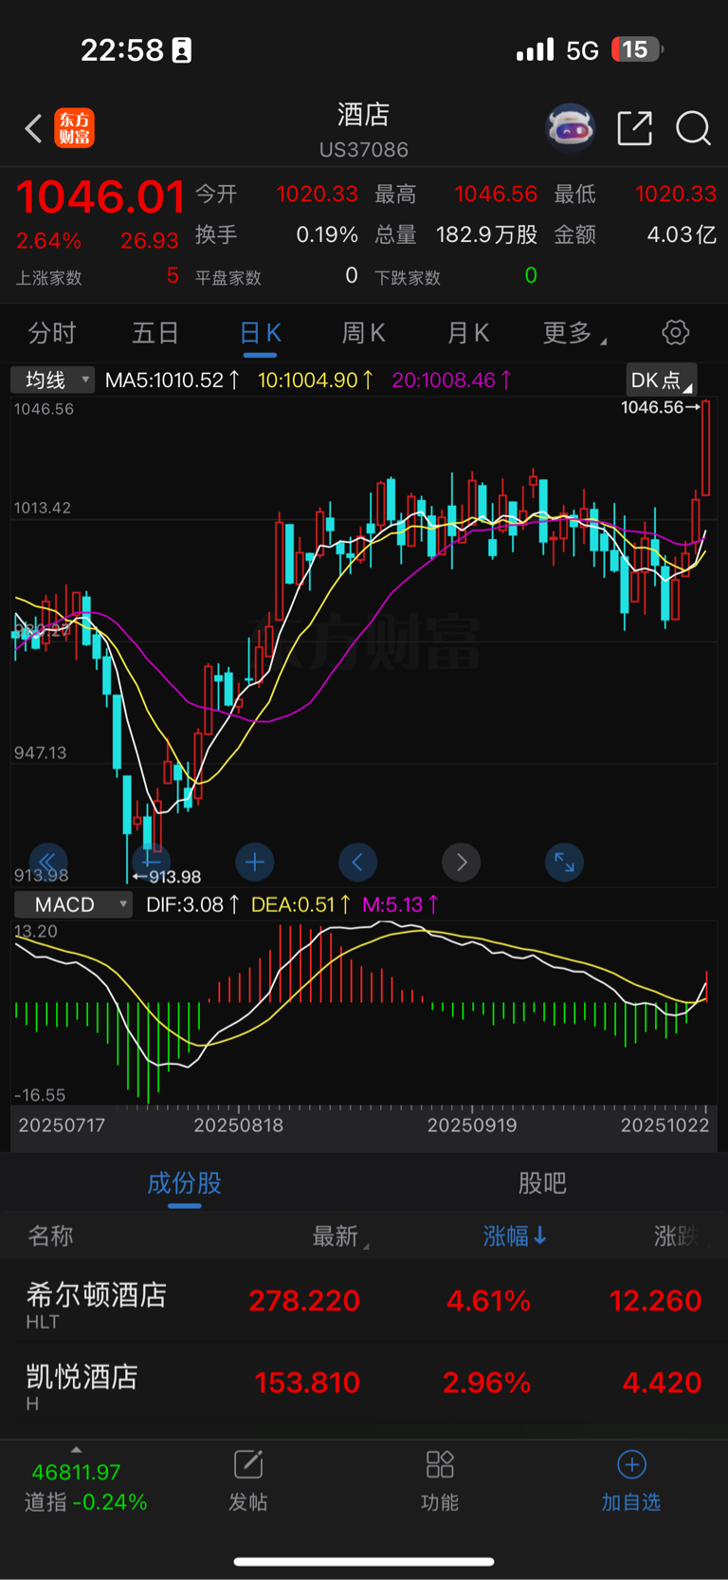This screenshot has height=1580, width=728.
Task: Switch to 月K tab
Action: 467,333
